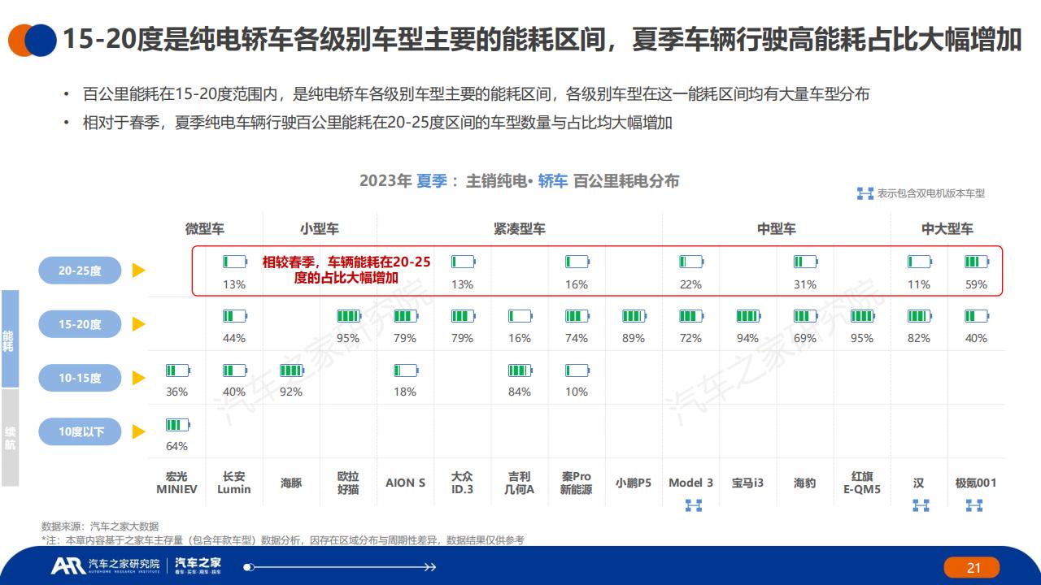Viewport: 1041px width, 585px height.
Task: Select the 20-25度 range pill
Action: pos(80,271)
